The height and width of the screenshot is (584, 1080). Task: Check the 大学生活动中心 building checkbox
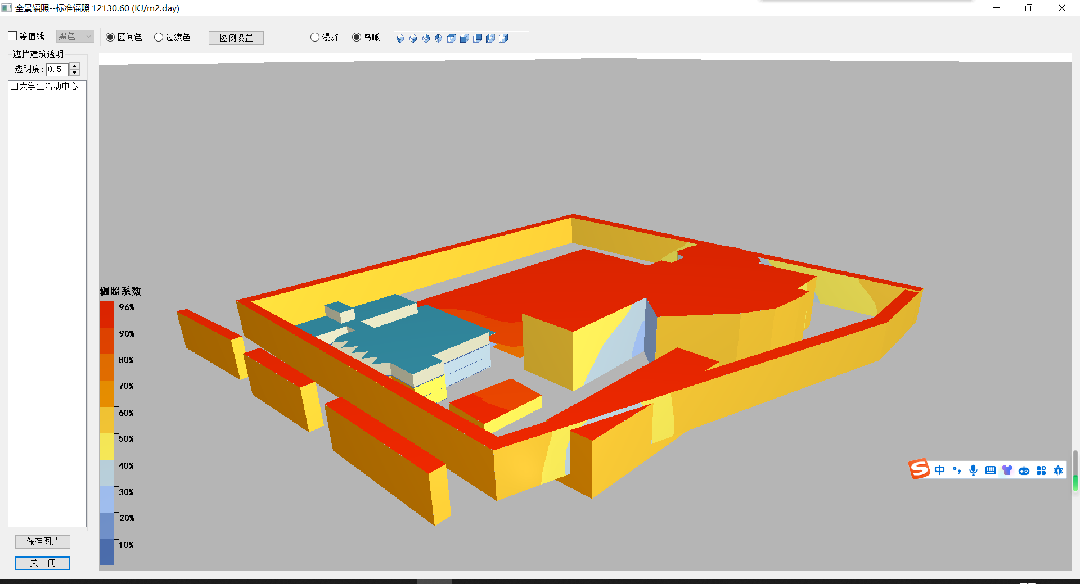(15, 87)
